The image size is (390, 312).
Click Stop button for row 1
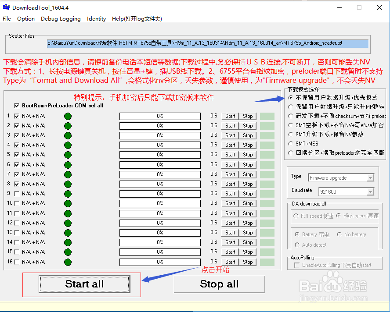pos(248,116)
